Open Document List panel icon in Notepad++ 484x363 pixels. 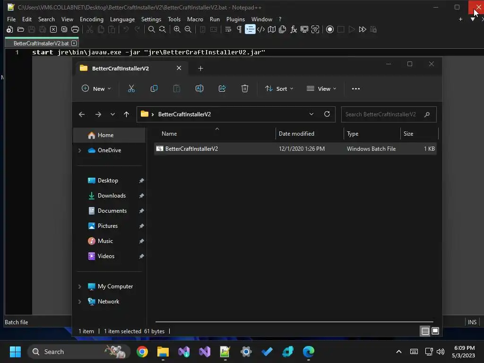(283, 29)
